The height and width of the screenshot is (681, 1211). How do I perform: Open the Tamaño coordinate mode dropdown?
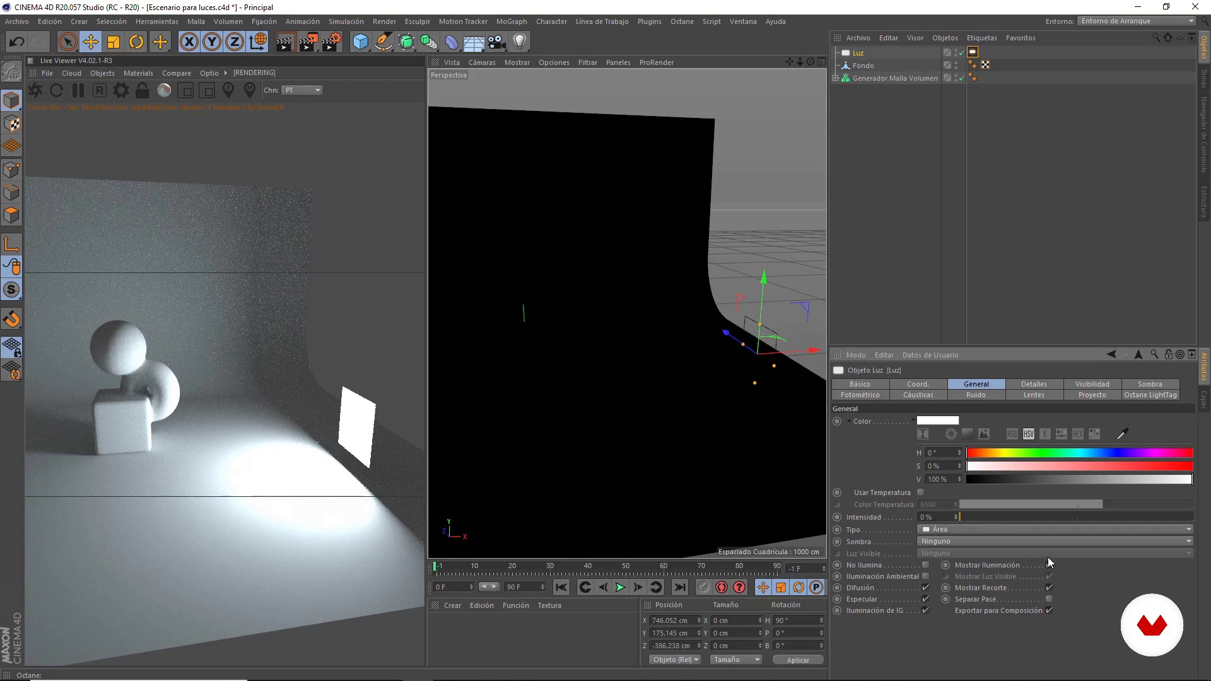click(735, 660)
